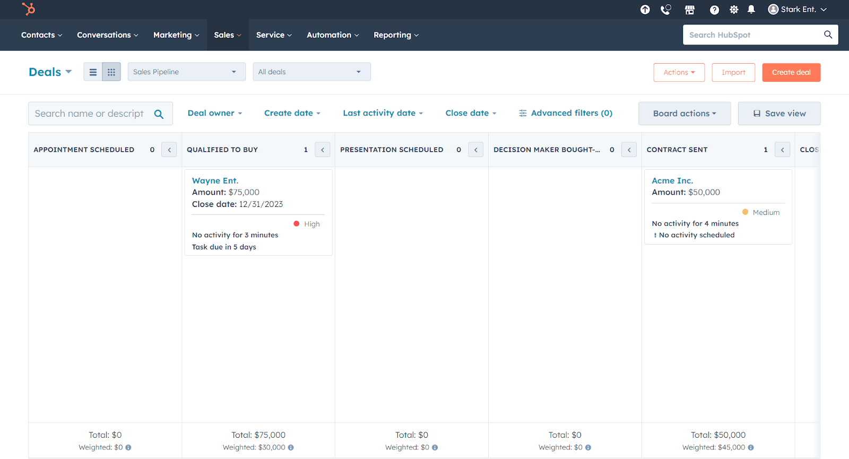Image resolution: width=849 pixels, height=459 pixels.
Task: Expand the All deals filter dropdown
Action: pos(311,72)
